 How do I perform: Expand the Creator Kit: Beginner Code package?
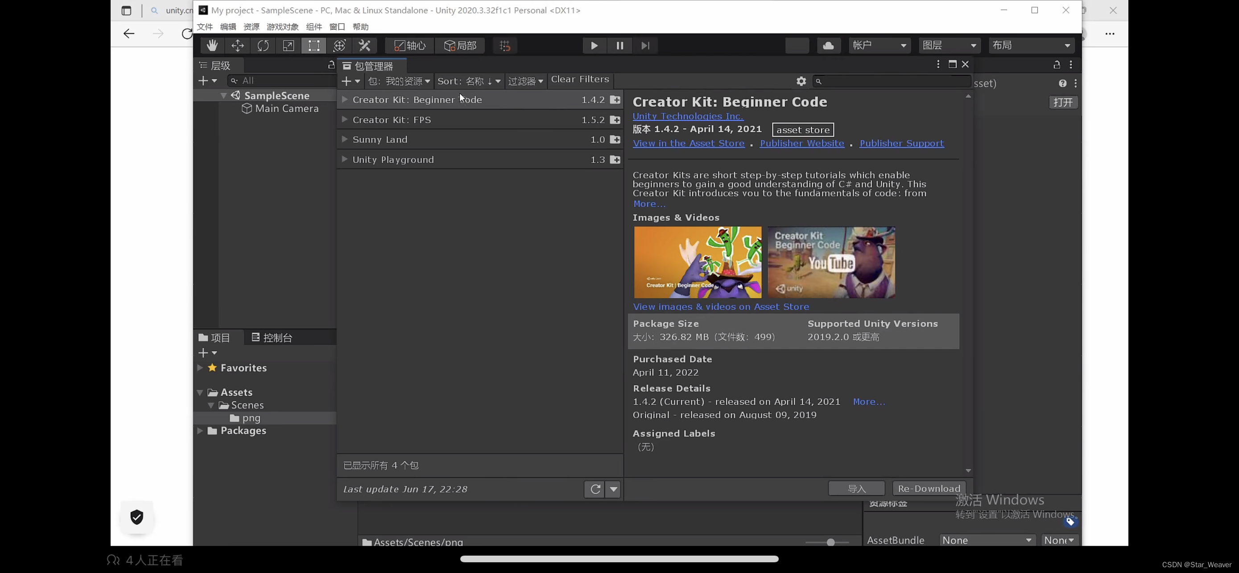(344, 100)
